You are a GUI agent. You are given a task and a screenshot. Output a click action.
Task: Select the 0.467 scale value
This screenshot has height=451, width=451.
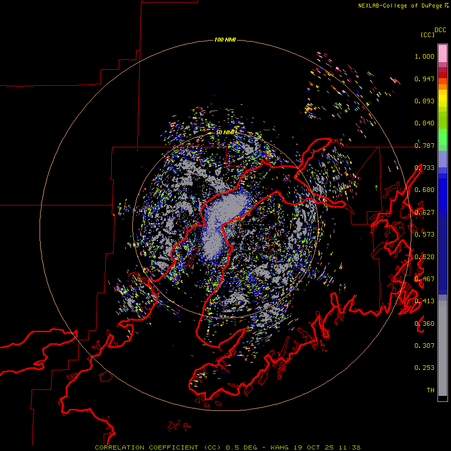(x=424, y=279)
